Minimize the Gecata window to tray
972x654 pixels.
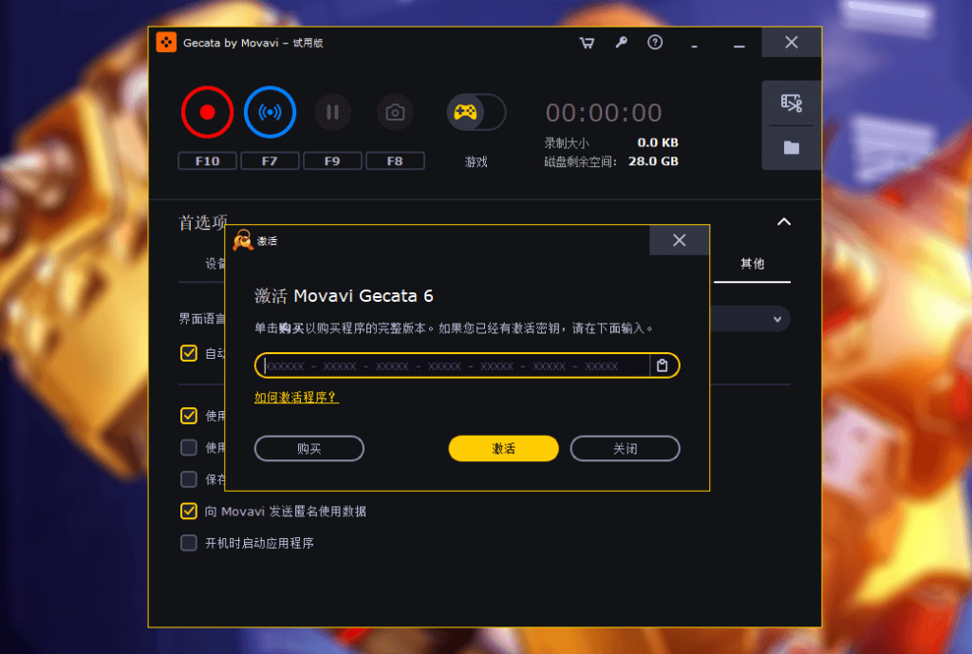pos(694,47)
